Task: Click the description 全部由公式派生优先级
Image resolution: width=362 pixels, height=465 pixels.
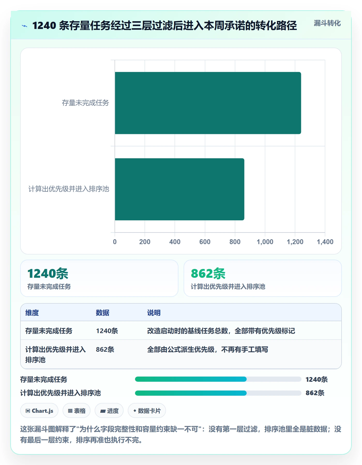Action: pos(208,350)
